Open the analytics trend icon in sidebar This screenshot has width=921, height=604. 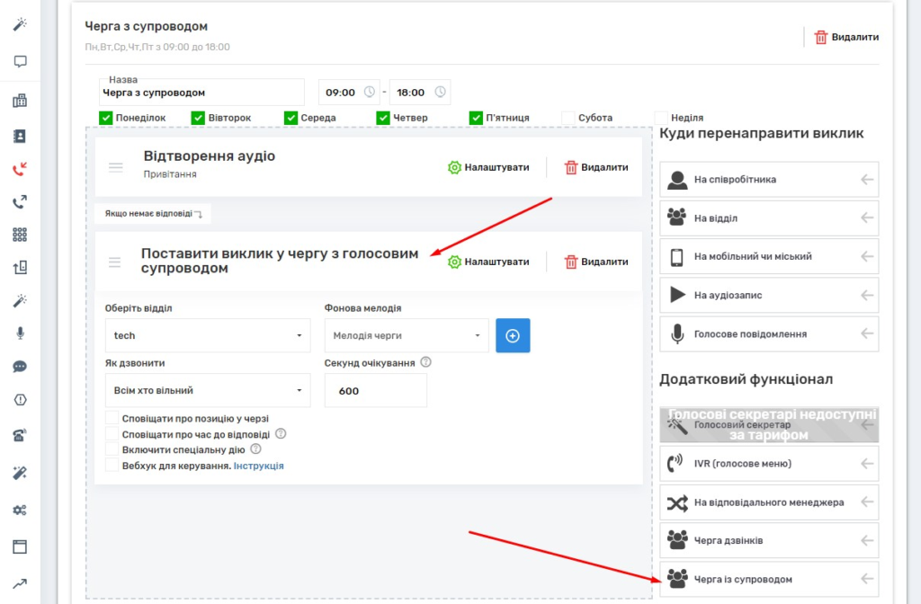pos(20,583)
